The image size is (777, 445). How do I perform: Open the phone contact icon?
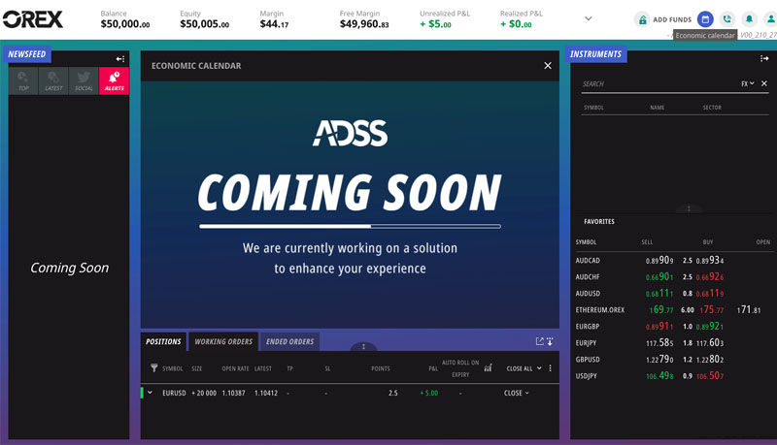coord(726,19)
